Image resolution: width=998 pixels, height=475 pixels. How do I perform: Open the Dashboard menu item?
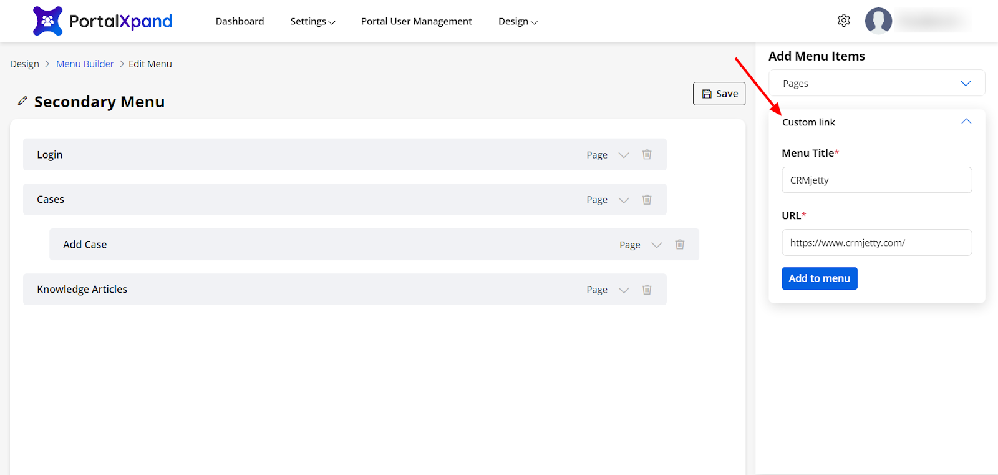click(240, 21)
